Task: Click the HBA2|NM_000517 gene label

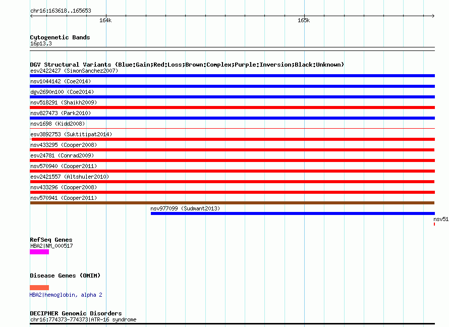Action: [51, 246]
